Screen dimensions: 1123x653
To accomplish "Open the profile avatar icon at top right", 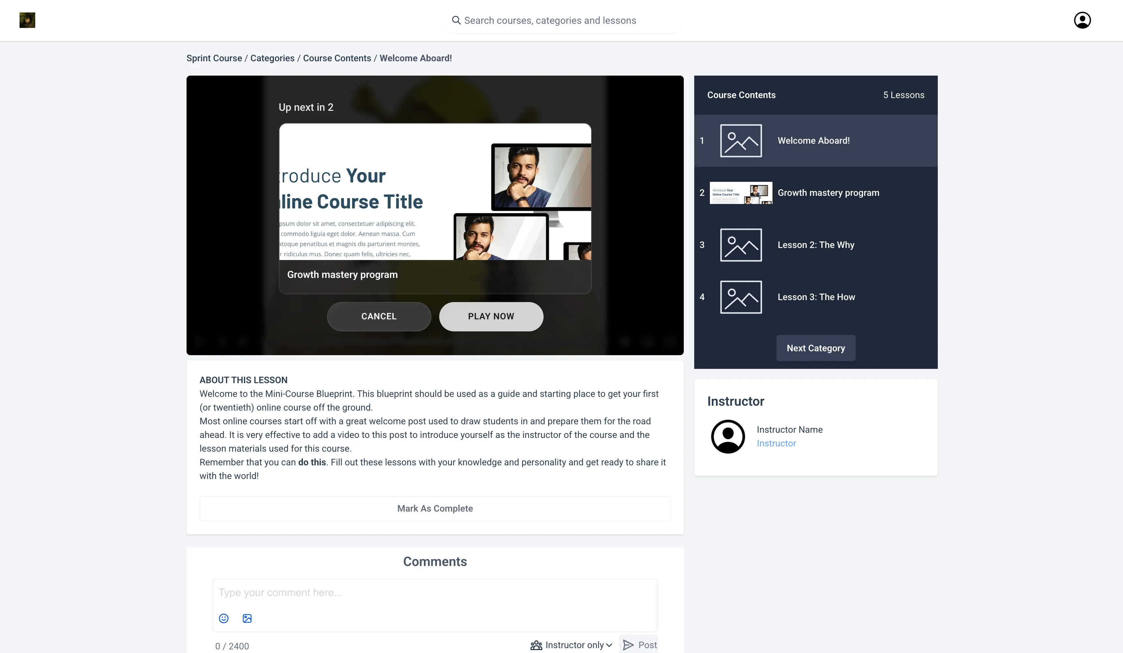I will [x=1083, y=20].
